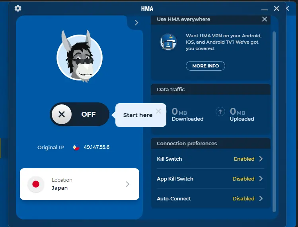Collapse the side panel with the arrow
The image size is (298, 227).
point(136,23)
